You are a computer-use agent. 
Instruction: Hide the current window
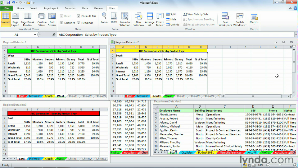point(171,19)
